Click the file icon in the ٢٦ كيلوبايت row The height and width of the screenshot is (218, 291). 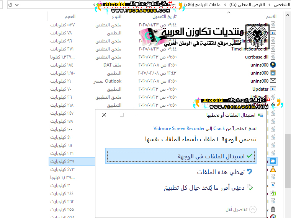click(x=273, y=97)
